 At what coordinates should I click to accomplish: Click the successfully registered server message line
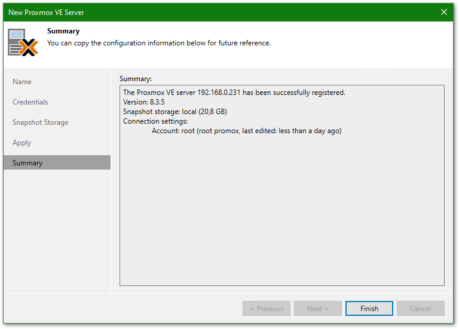(234, 93)
